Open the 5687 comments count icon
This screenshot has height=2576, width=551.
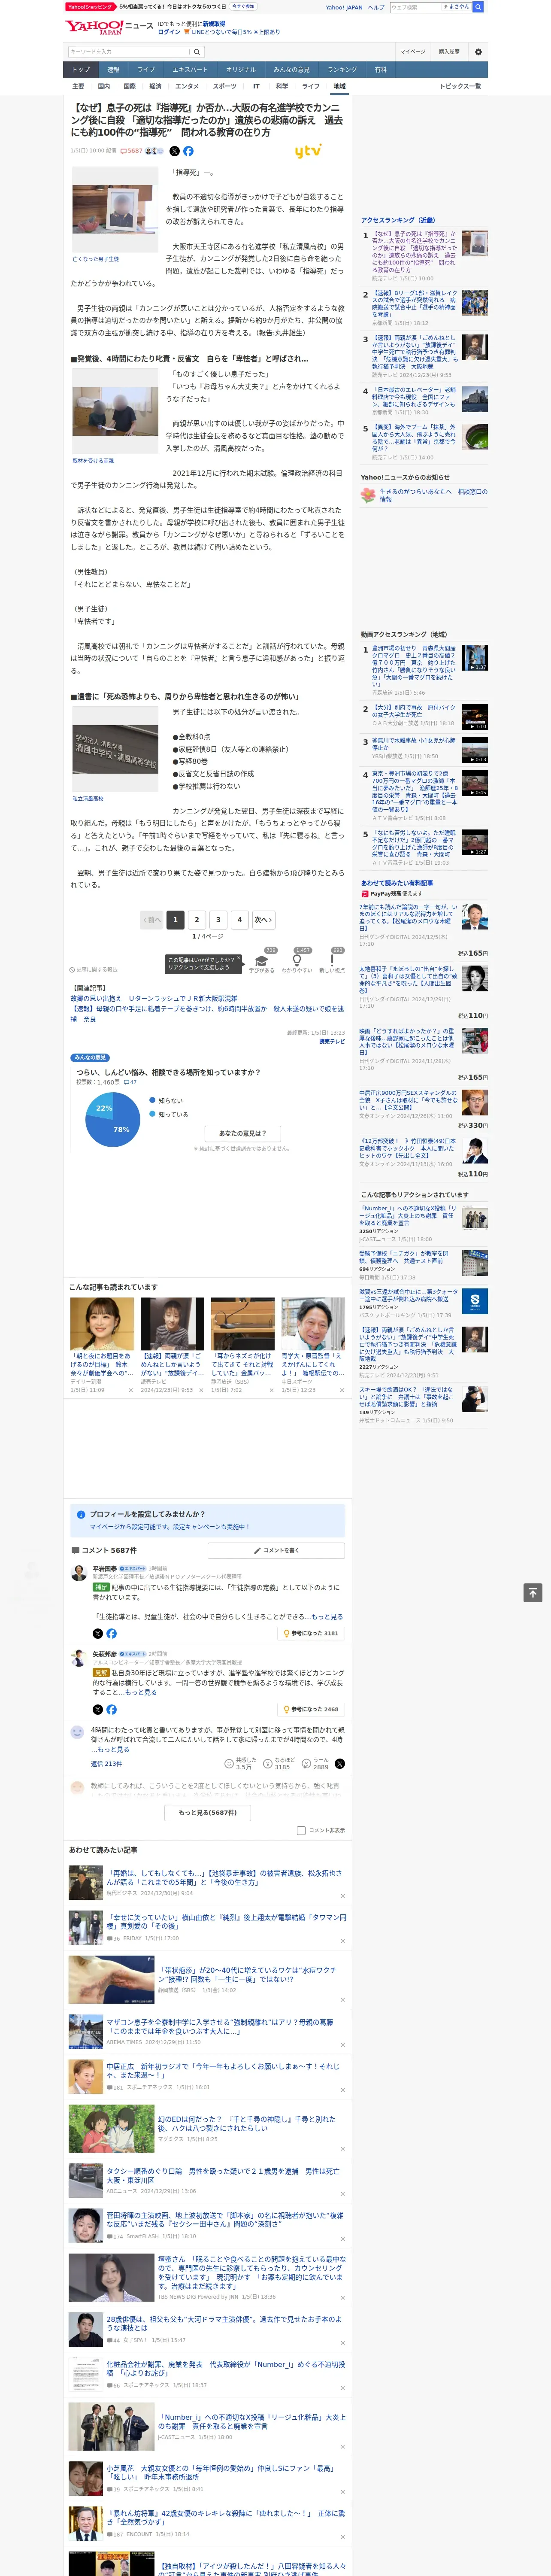coord(131,151)
